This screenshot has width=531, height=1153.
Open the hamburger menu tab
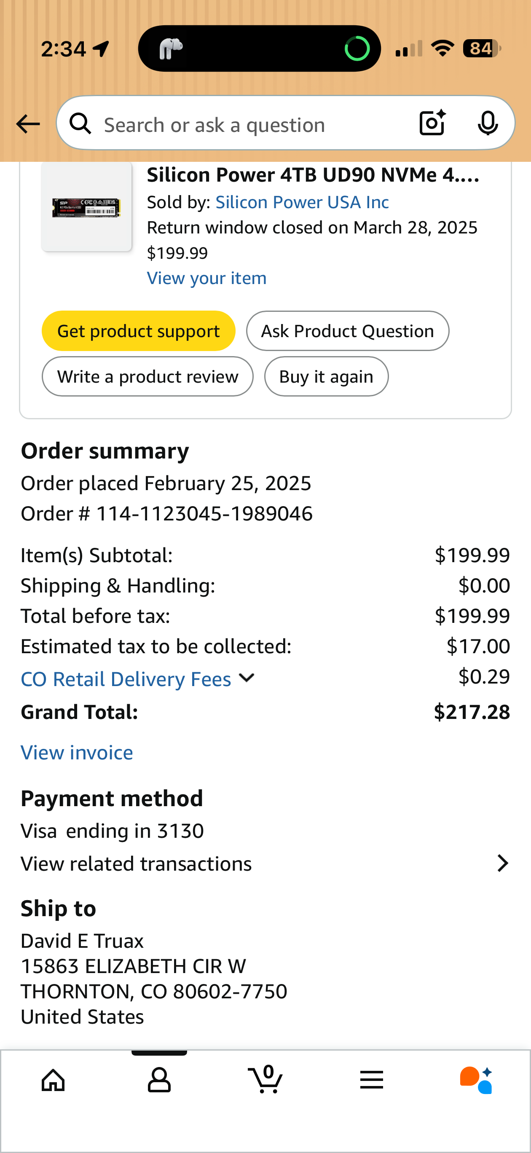coord(371,1081)
